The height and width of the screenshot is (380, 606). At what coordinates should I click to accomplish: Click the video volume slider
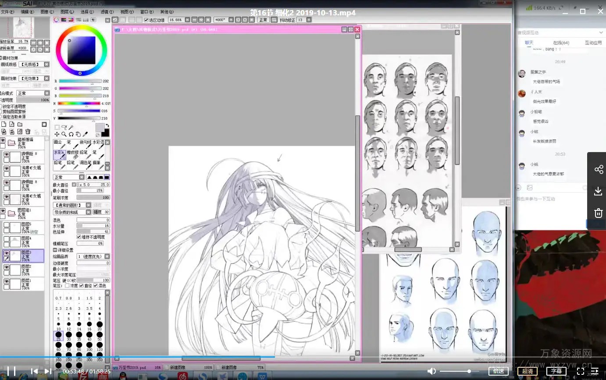pos(456,371)
